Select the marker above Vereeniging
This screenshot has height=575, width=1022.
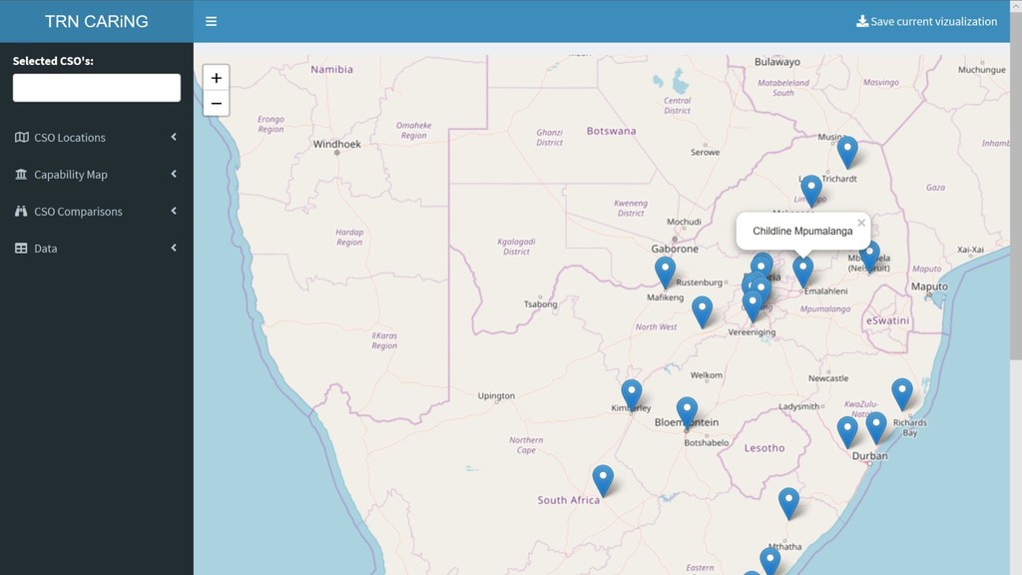pos(753,305)
